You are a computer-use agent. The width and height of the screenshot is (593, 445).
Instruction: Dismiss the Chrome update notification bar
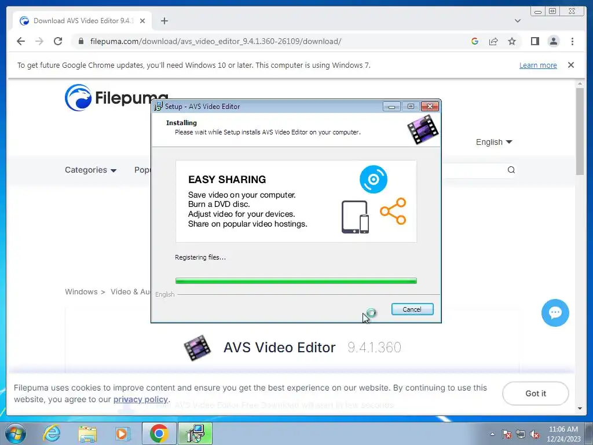[x=570, y=65]
